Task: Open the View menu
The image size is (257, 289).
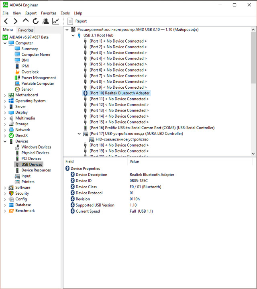Action: (x=17, y=13)
